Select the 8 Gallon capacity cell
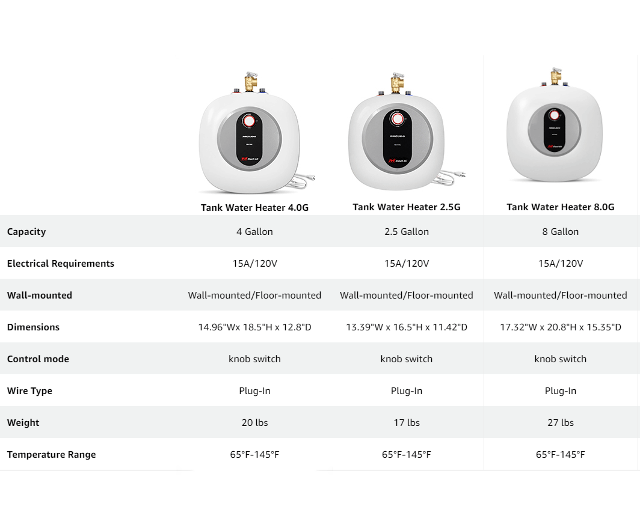Image resolution: width=640 pixels, height=516 pixels. pos(561,231)
